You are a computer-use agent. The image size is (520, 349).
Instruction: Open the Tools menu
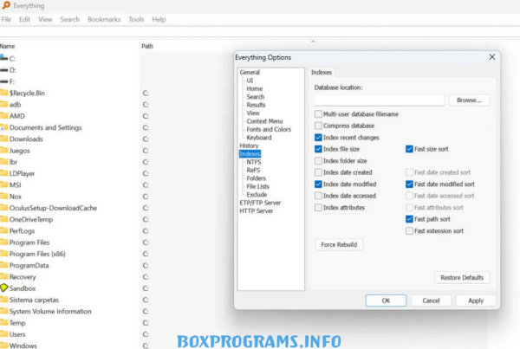tap(136, 20)
